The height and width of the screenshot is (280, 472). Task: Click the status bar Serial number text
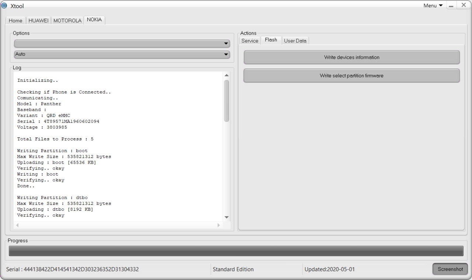pos(73,269)
